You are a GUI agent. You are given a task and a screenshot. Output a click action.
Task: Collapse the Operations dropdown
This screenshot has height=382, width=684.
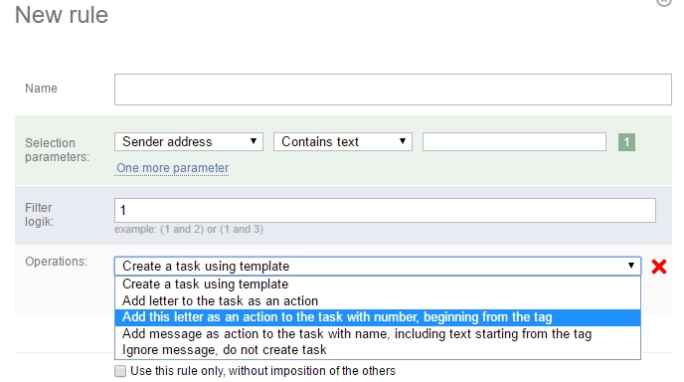point(378,266)
